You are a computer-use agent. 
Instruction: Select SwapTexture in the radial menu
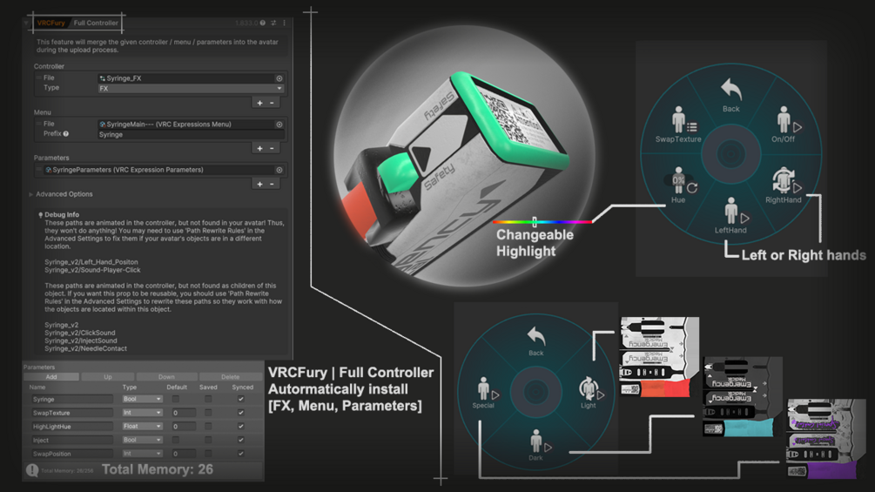[678, 125]
